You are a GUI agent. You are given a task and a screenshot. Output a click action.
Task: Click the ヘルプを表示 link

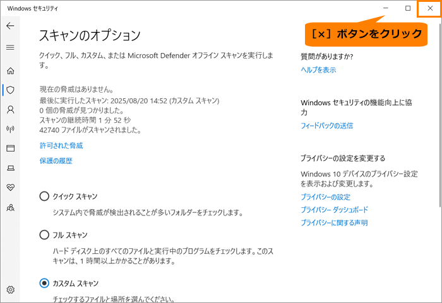[318, 70]
